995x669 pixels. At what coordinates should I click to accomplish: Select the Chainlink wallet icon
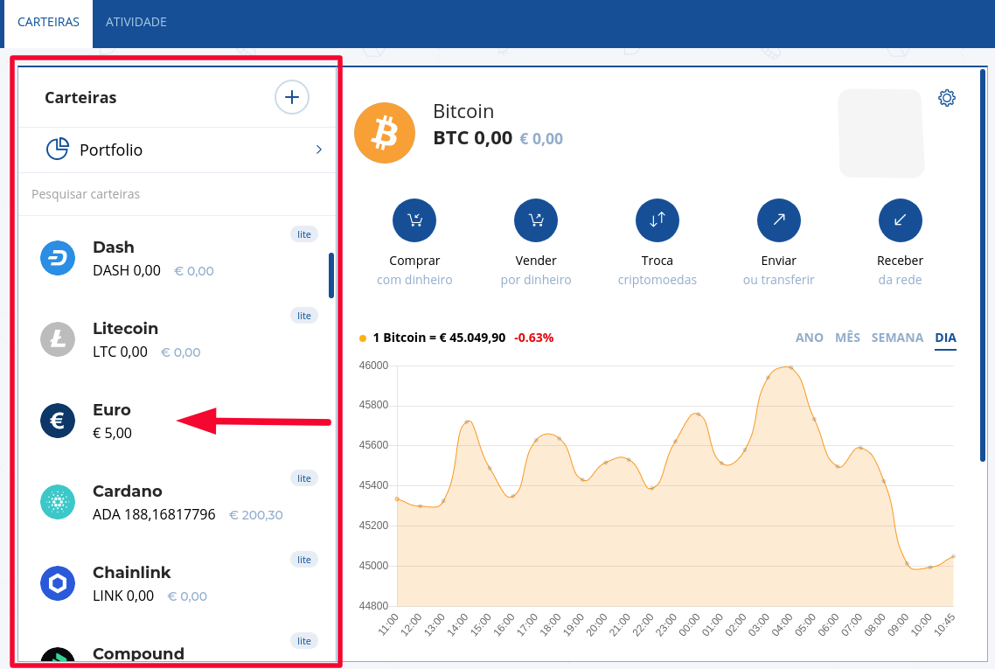point(58,582)
